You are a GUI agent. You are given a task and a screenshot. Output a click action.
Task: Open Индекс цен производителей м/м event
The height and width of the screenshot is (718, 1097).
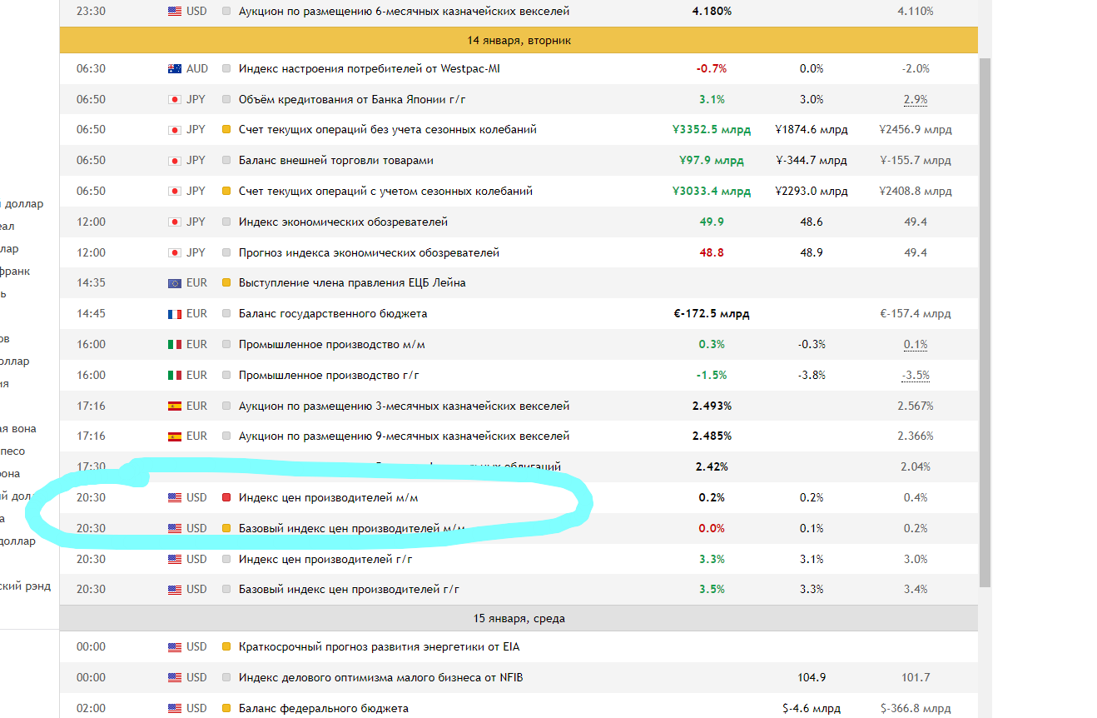pyautogui.click(x=328, y=497)
